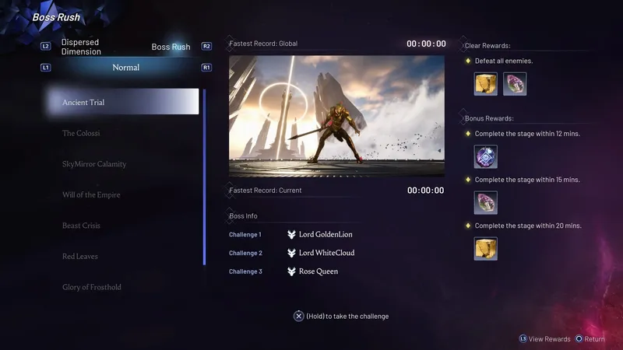The image size is (623, 350).
Task: Click the Lord WhiteCloud boss emblem icon
Action: [291, 253]
